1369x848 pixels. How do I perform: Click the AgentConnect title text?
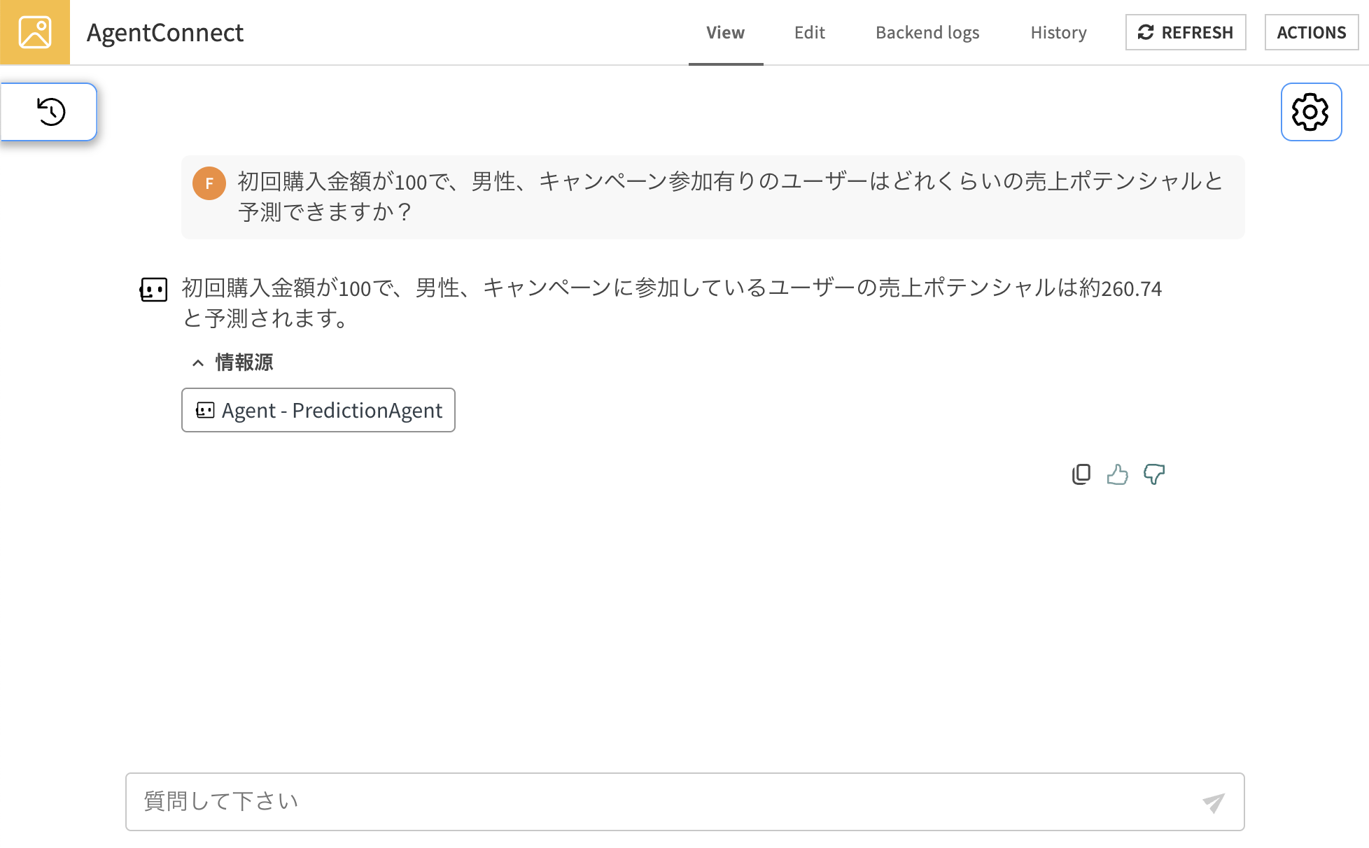tap(164, 32)
